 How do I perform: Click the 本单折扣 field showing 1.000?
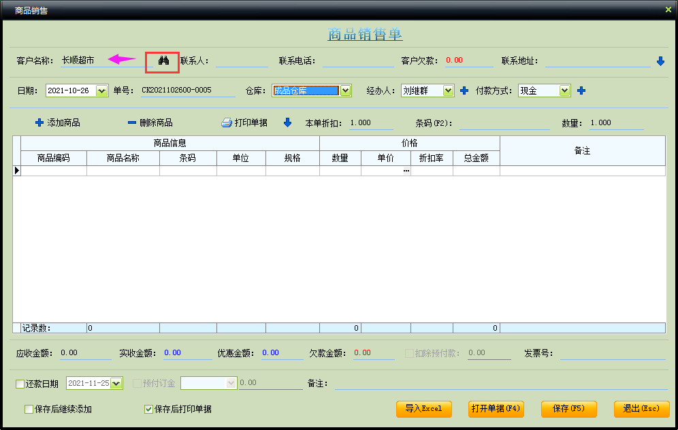coord(371,122)
